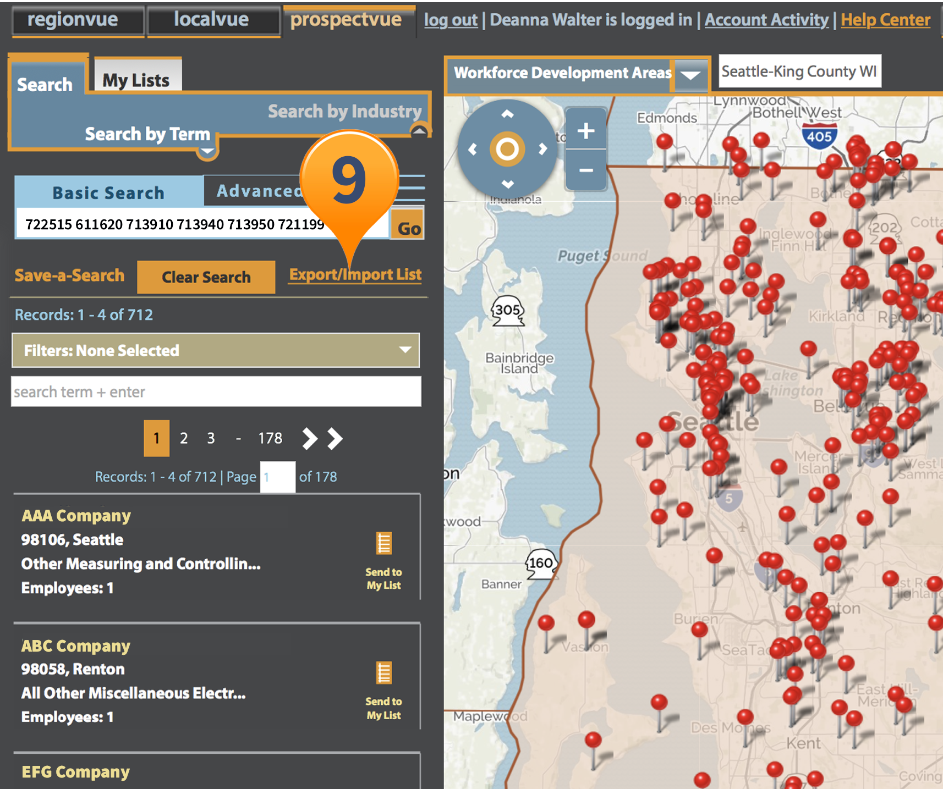Image resolution: width=943 pixels, height=789 pixels.
Task: Click Clear Search button
Action: point(206,277)
